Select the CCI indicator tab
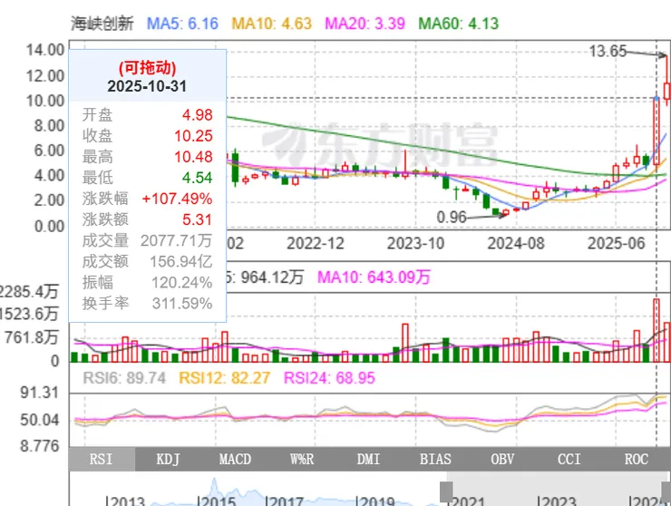Screen dimensions: 671x506 tap(569, 460)
